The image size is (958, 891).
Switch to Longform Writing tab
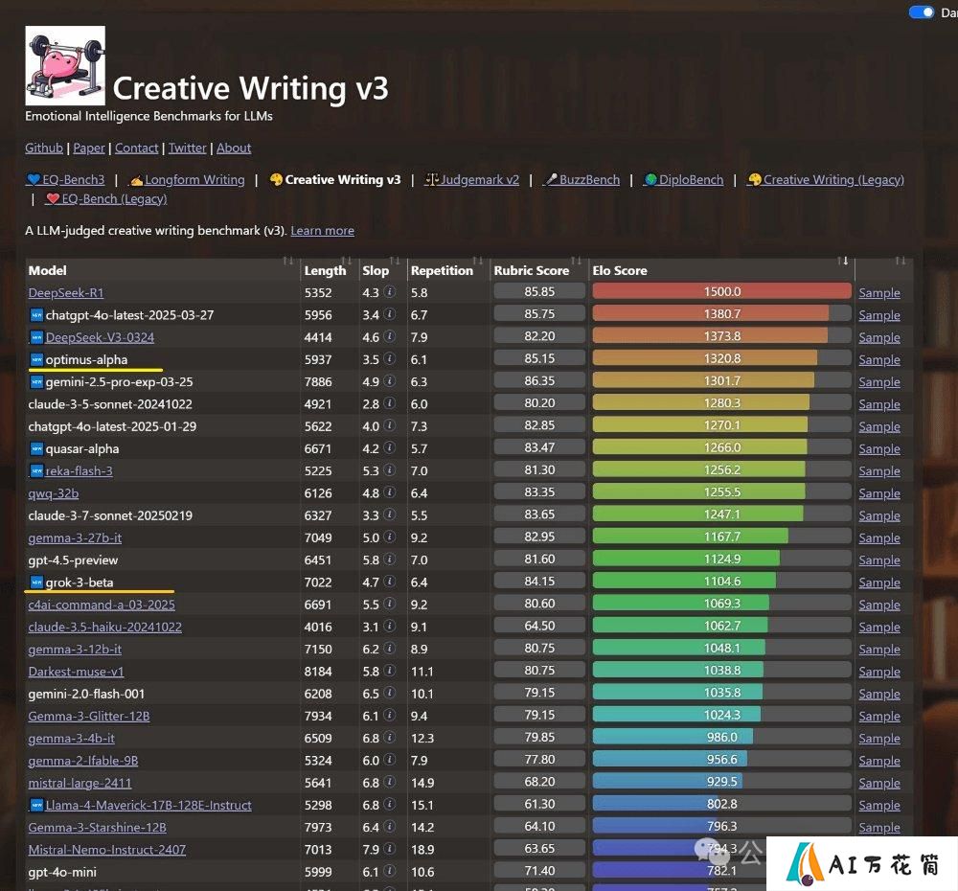pos(187,180)
